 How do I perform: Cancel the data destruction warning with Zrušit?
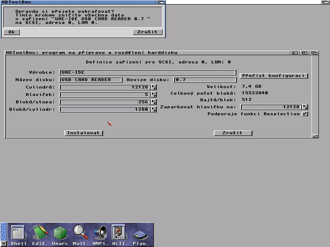(148, 32)
